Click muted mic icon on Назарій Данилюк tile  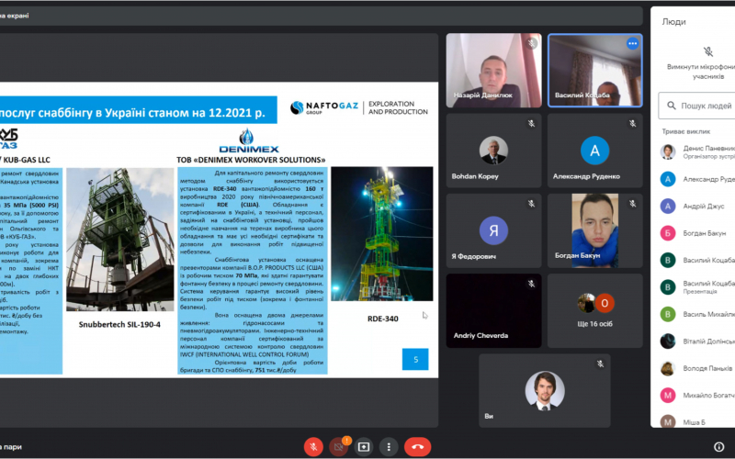point(531,43)
